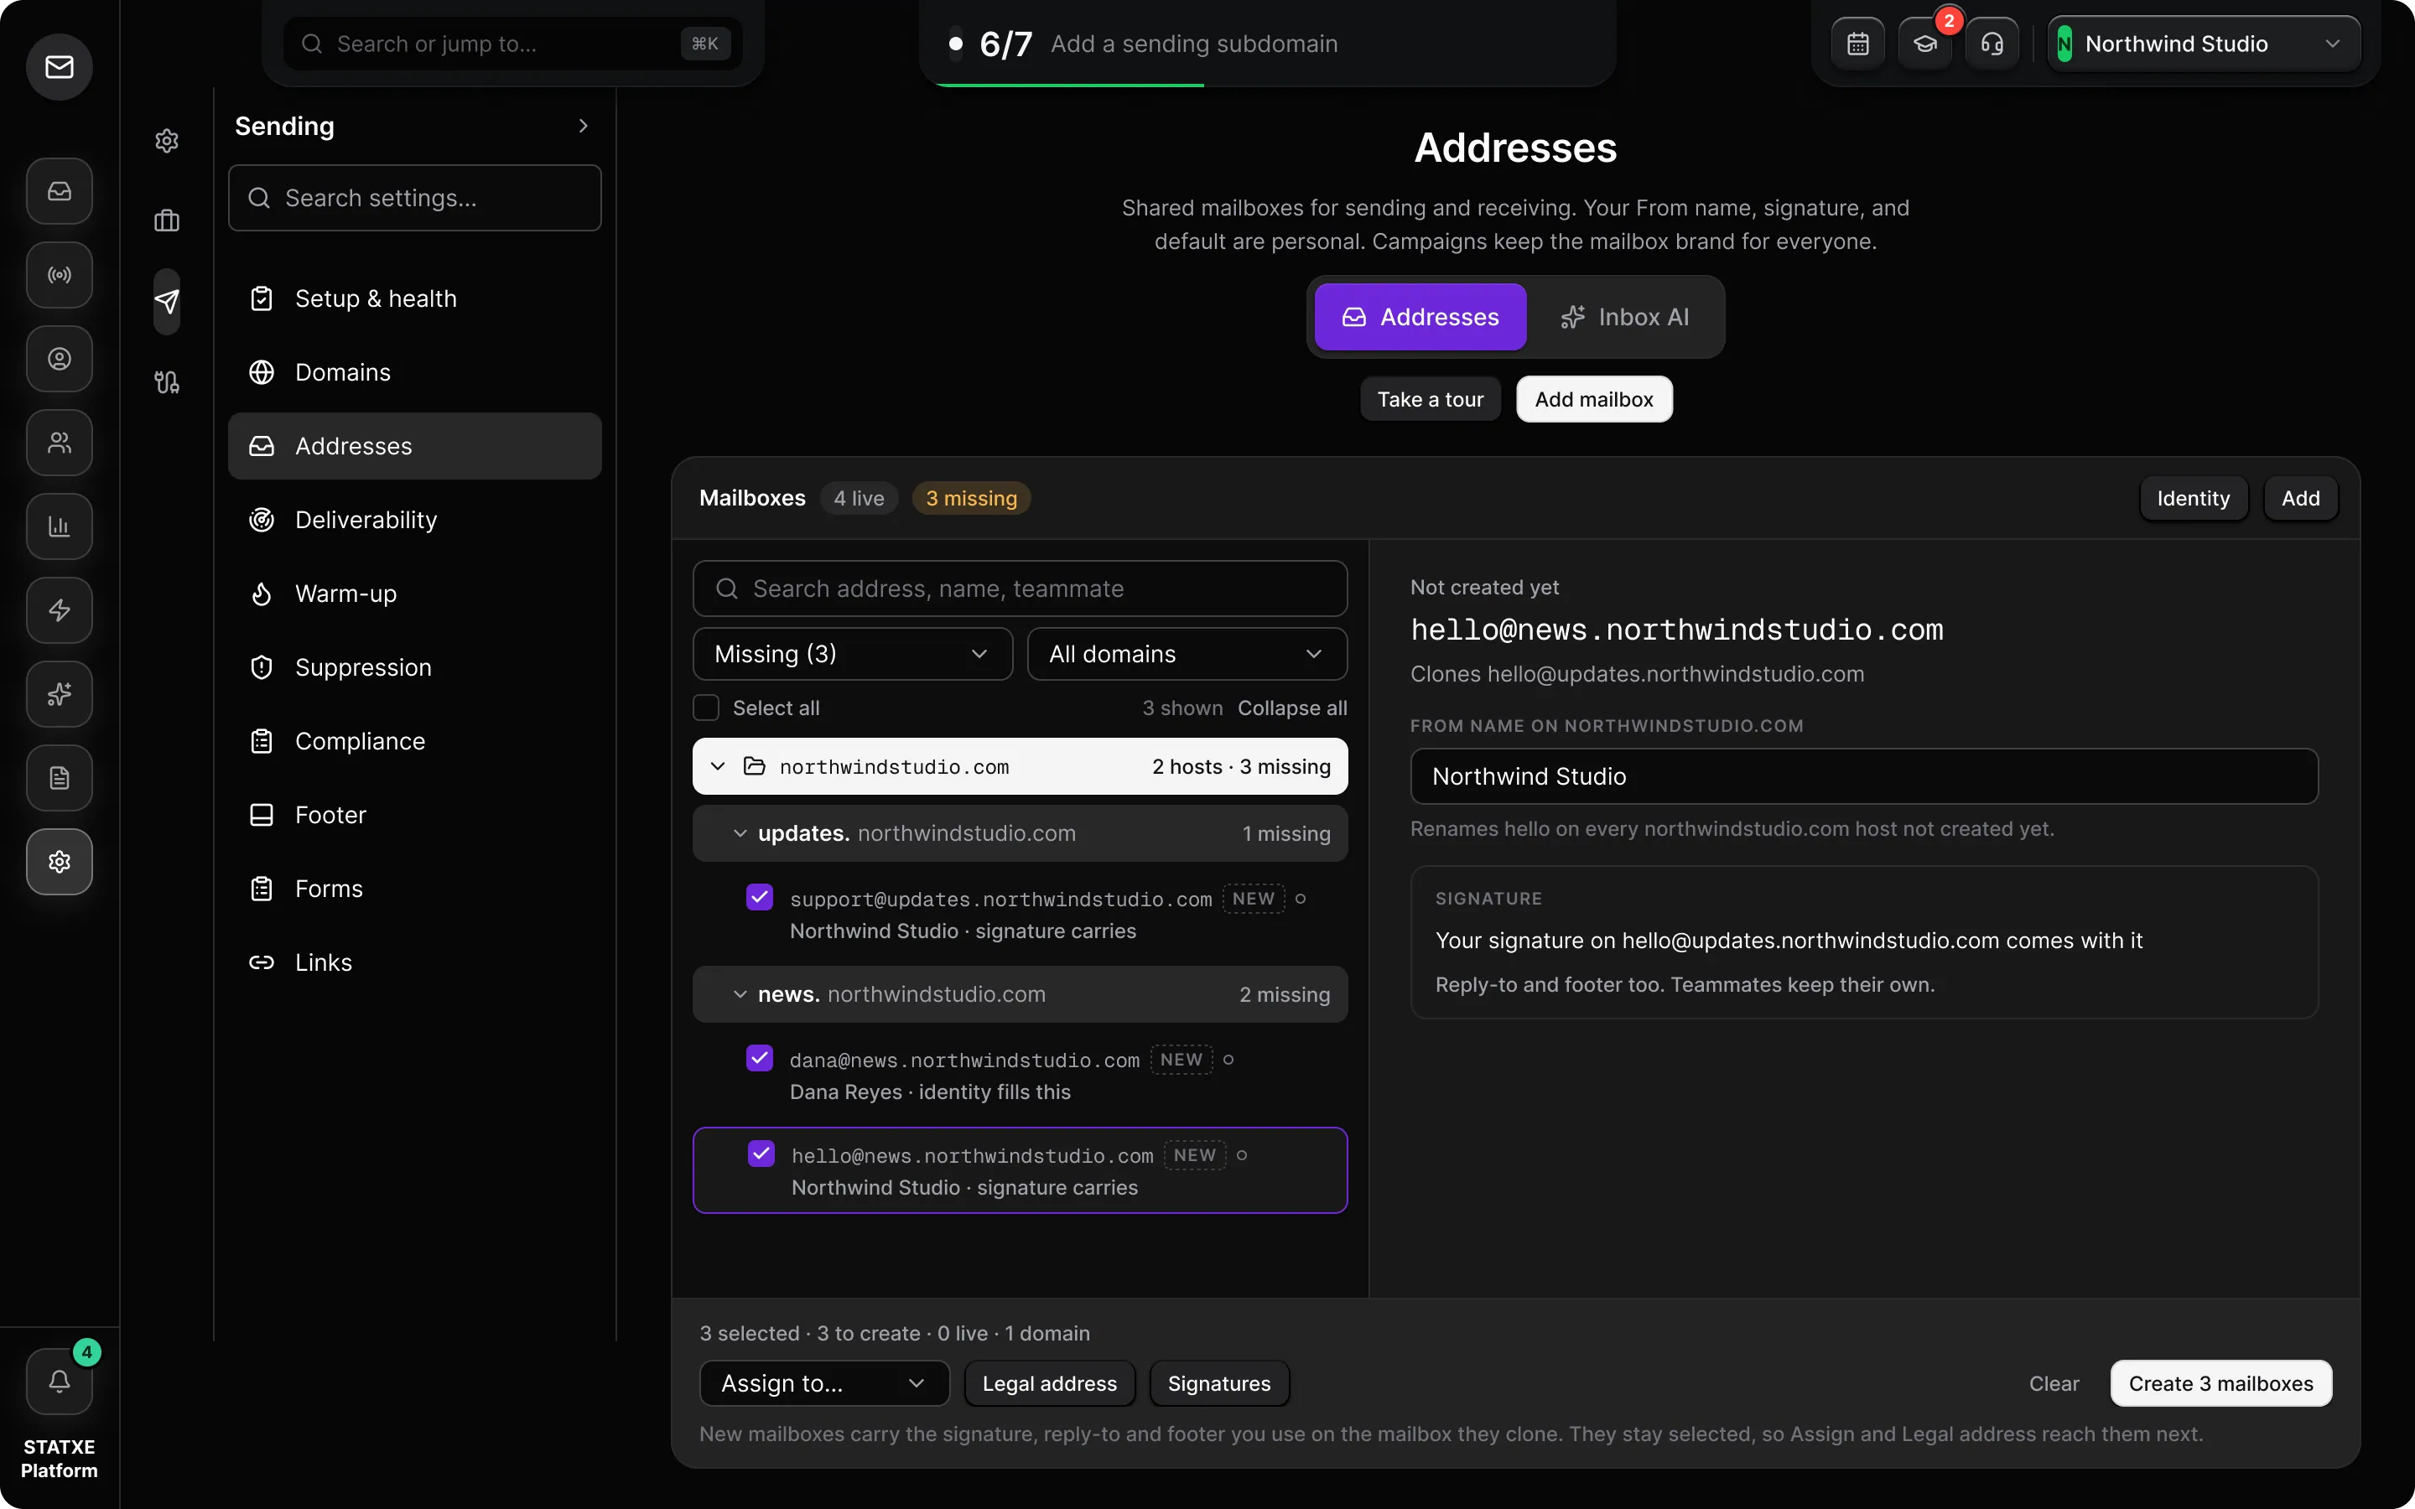This screenshot has width=2415, height=1509.
Task: Focus the Search address, name, teammate field
Action: [1020, 589]
